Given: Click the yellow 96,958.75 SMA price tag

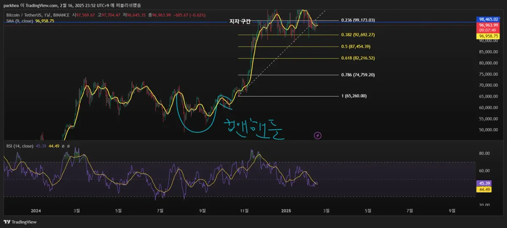Looking at the screenshot, I should pyautogui.click(x=488, y=36).
